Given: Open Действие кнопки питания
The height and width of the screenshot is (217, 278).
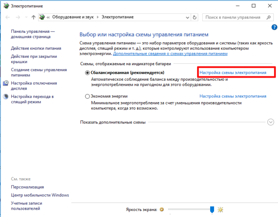Looking at the screenshot, I should (36, 48).
